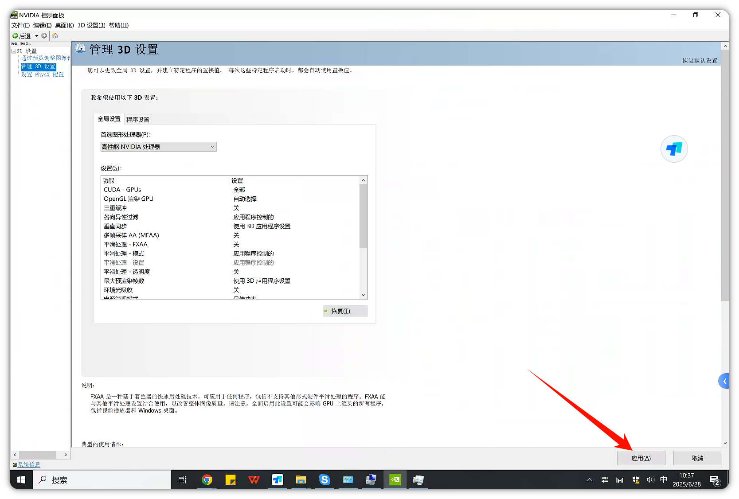Click the volume speaker tray icon
The width and height of the screenshot is (739, 499).
coord(650,480)
